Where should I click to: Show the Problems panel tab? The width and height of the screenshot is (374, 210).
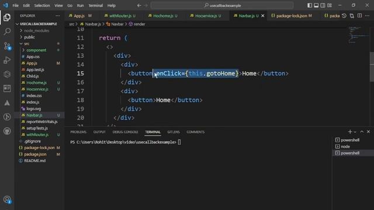78,132
